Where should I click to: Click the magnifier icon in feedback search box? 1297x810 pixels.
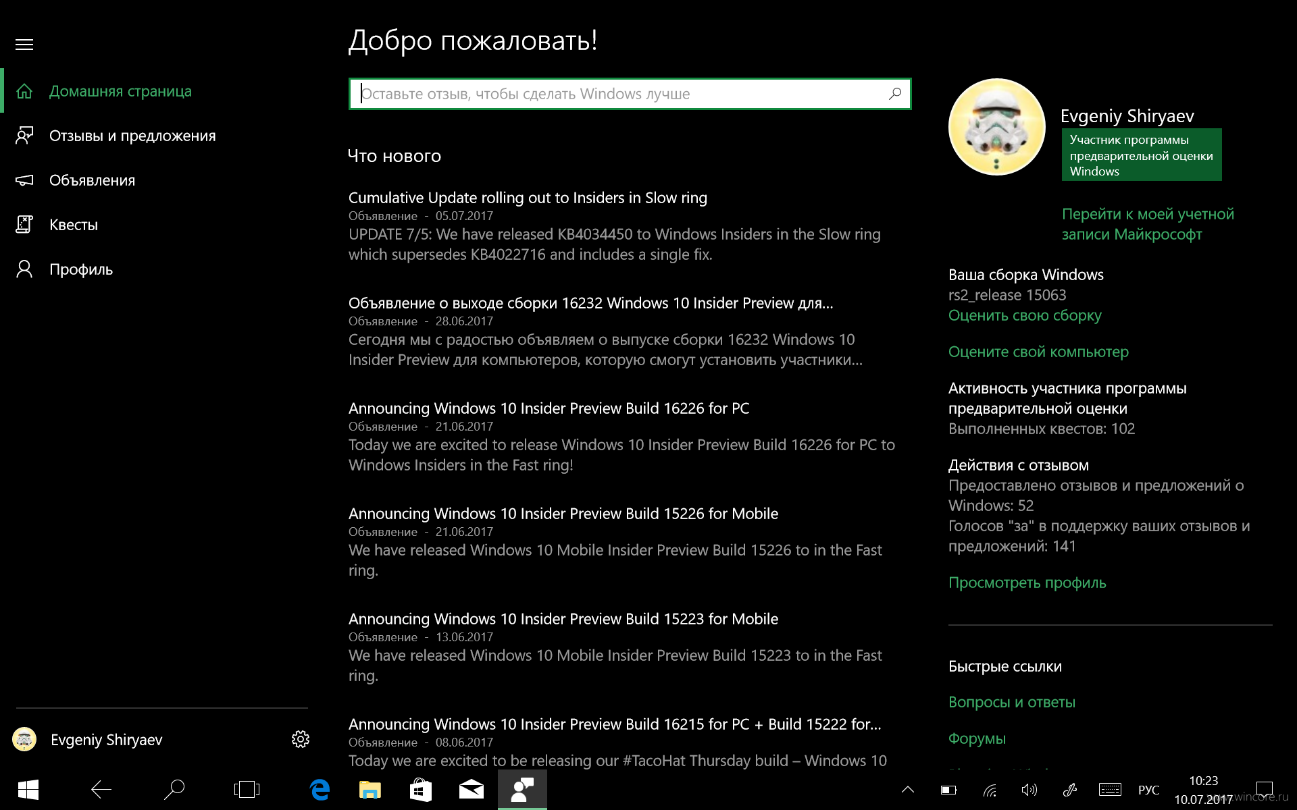pyautogui.click(x=895, y=94)
